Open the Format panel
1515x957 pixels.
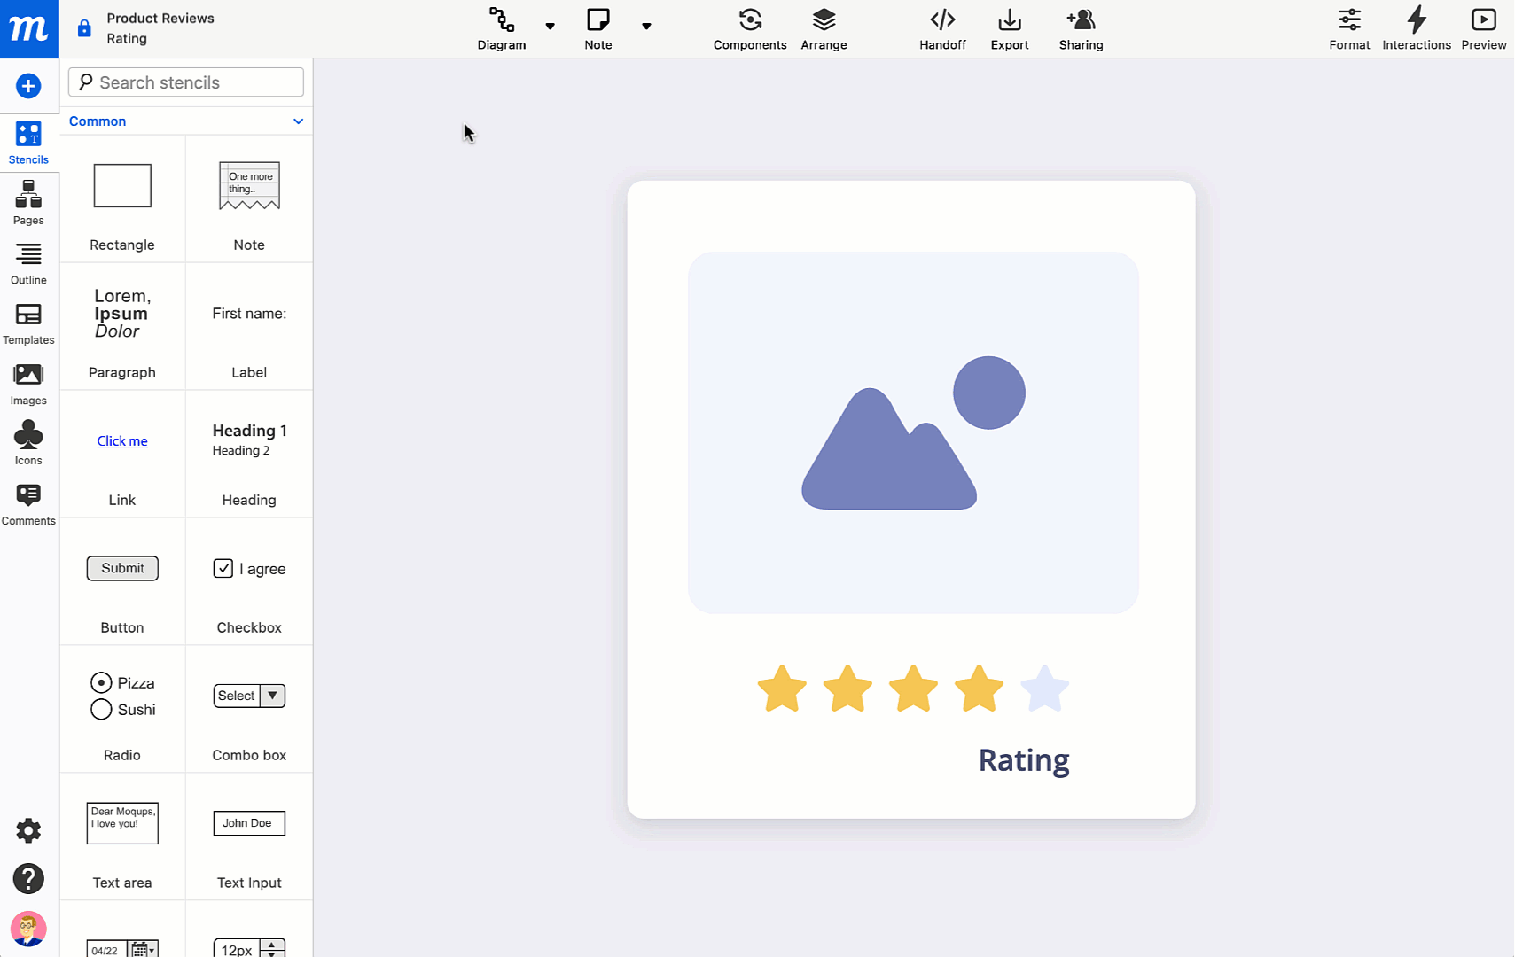coord(1348,28)
